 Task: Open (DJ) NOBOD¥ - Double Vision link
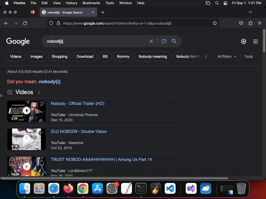pos(79,131)
